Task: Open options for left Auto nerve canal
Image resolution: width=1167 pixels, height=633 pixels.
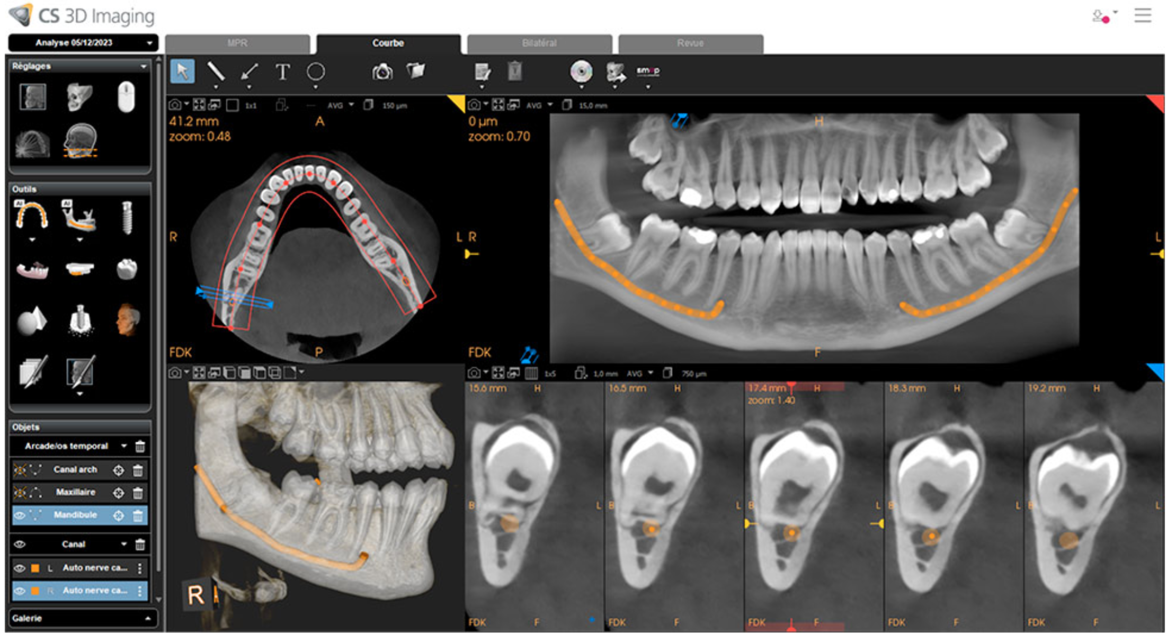Action: click(140, 568)
